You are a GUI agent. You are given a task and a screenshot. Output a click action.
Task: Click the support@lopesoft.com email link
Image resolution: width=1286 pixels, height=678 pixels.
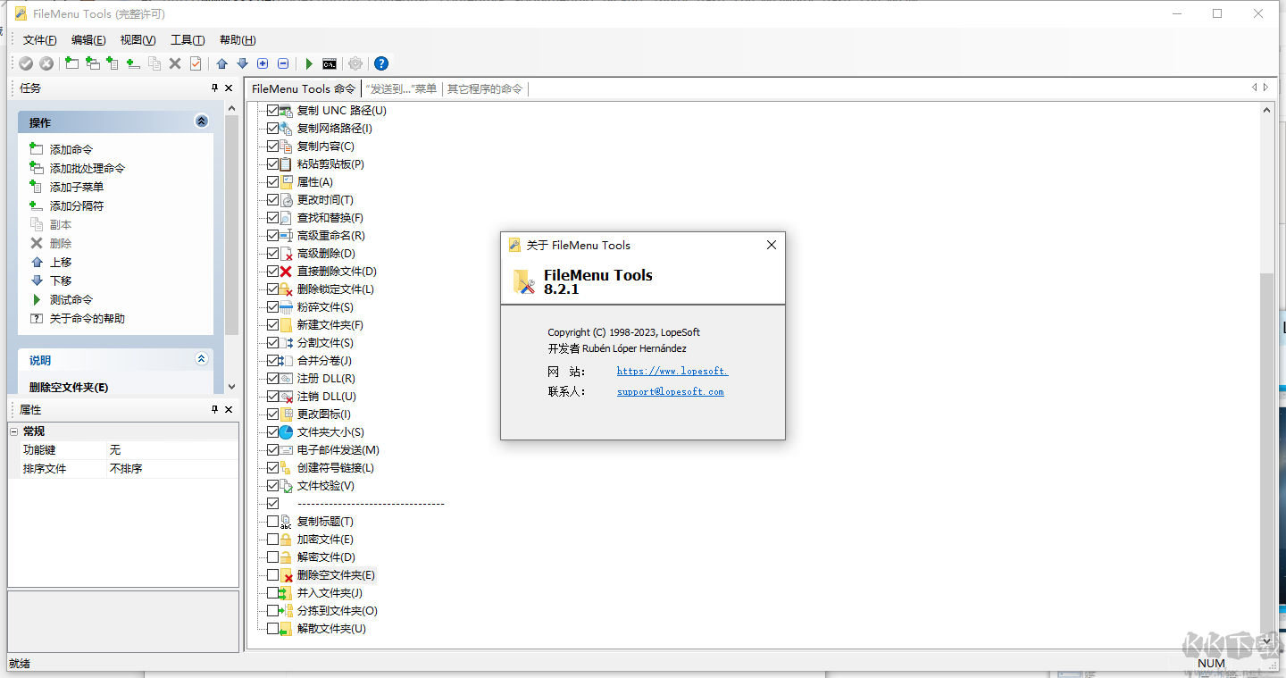click(x=670, y=391)
